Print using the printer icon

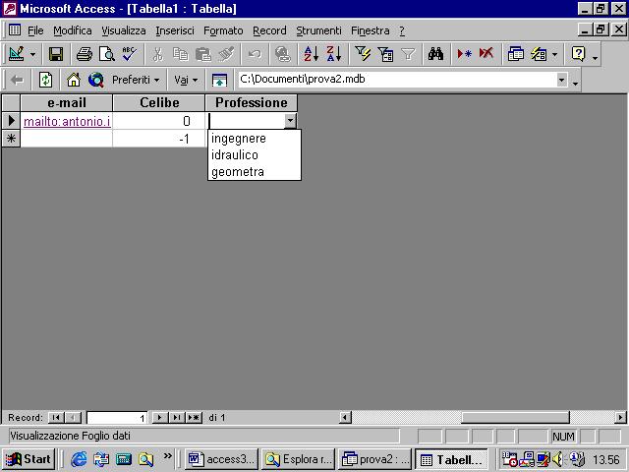tap(85, 54)
